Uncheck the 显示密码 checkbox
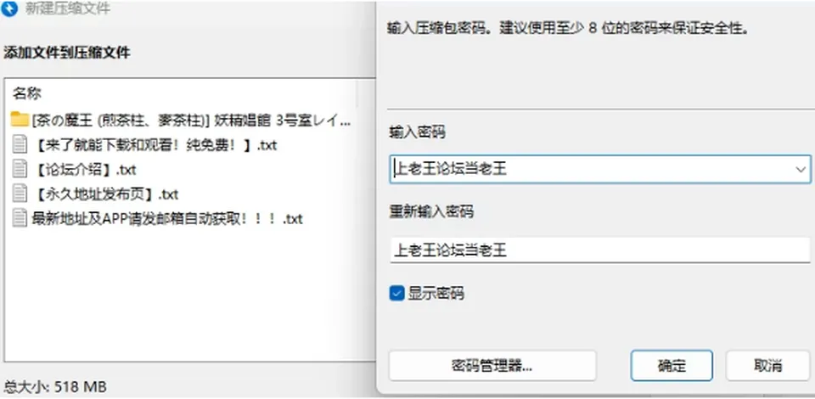 point(396,294)
